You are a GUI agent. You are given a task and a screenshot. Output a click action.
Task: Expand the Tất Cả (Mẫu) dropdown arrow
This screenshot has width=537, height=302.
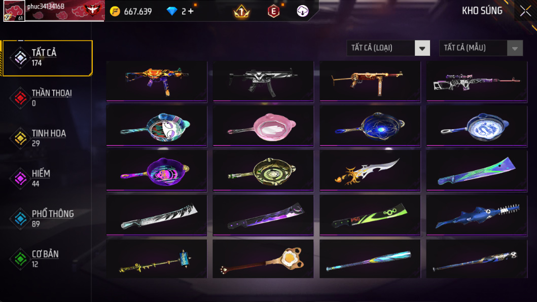click(515, 48)
